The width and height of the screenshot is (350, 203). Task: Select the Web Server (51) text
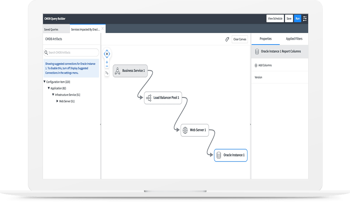click(67, 101)
